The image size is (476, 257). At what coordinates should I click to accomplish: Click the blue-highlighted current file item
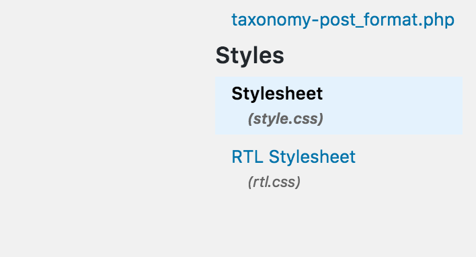coord(339,106)
